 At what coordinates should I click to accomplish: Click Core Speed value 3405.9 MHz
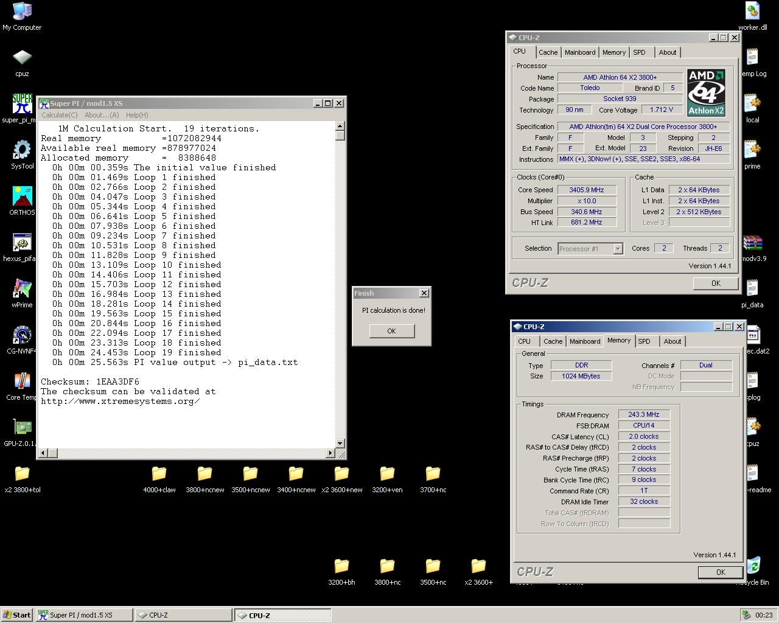click(587, 190)
